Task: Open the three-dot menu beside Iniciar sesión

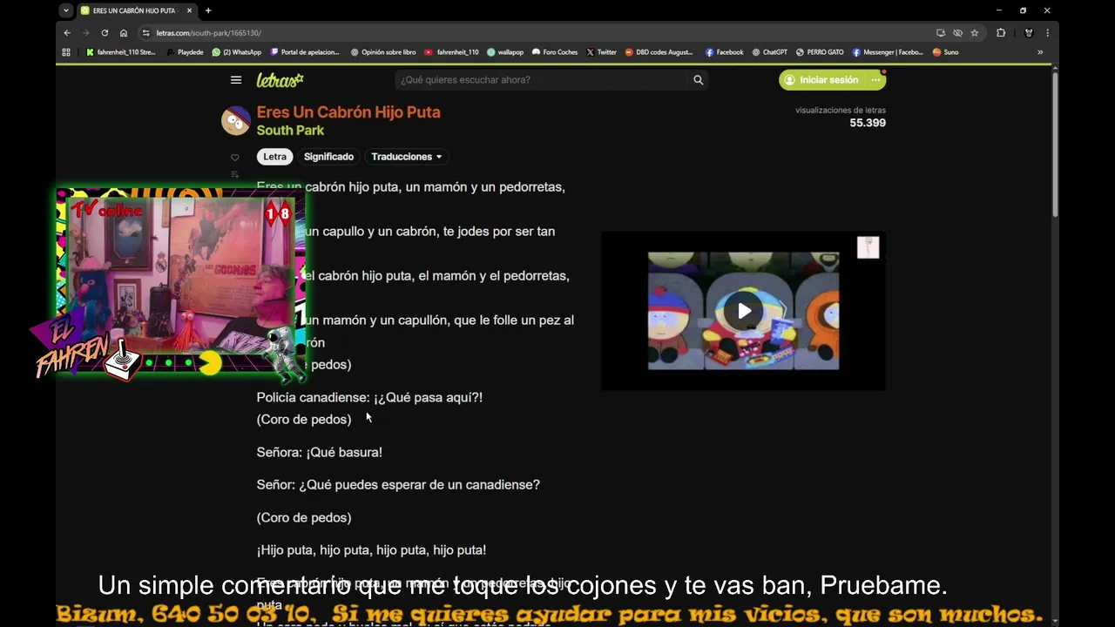Action: [875, 80]
